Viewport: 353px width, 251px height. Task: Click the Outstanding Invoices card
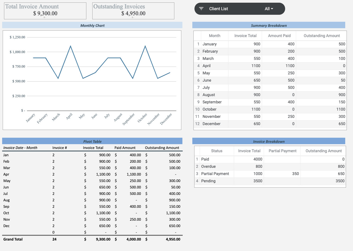(x=133, y=11)
